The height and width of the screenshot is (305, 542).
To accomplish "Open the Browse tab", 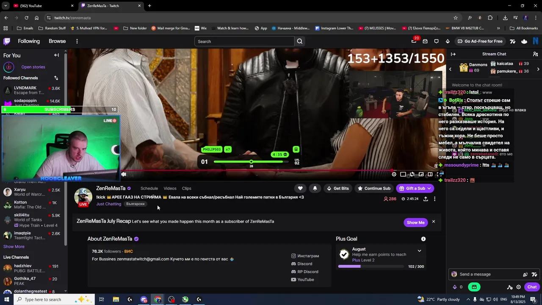I will [x=57, y=41].
